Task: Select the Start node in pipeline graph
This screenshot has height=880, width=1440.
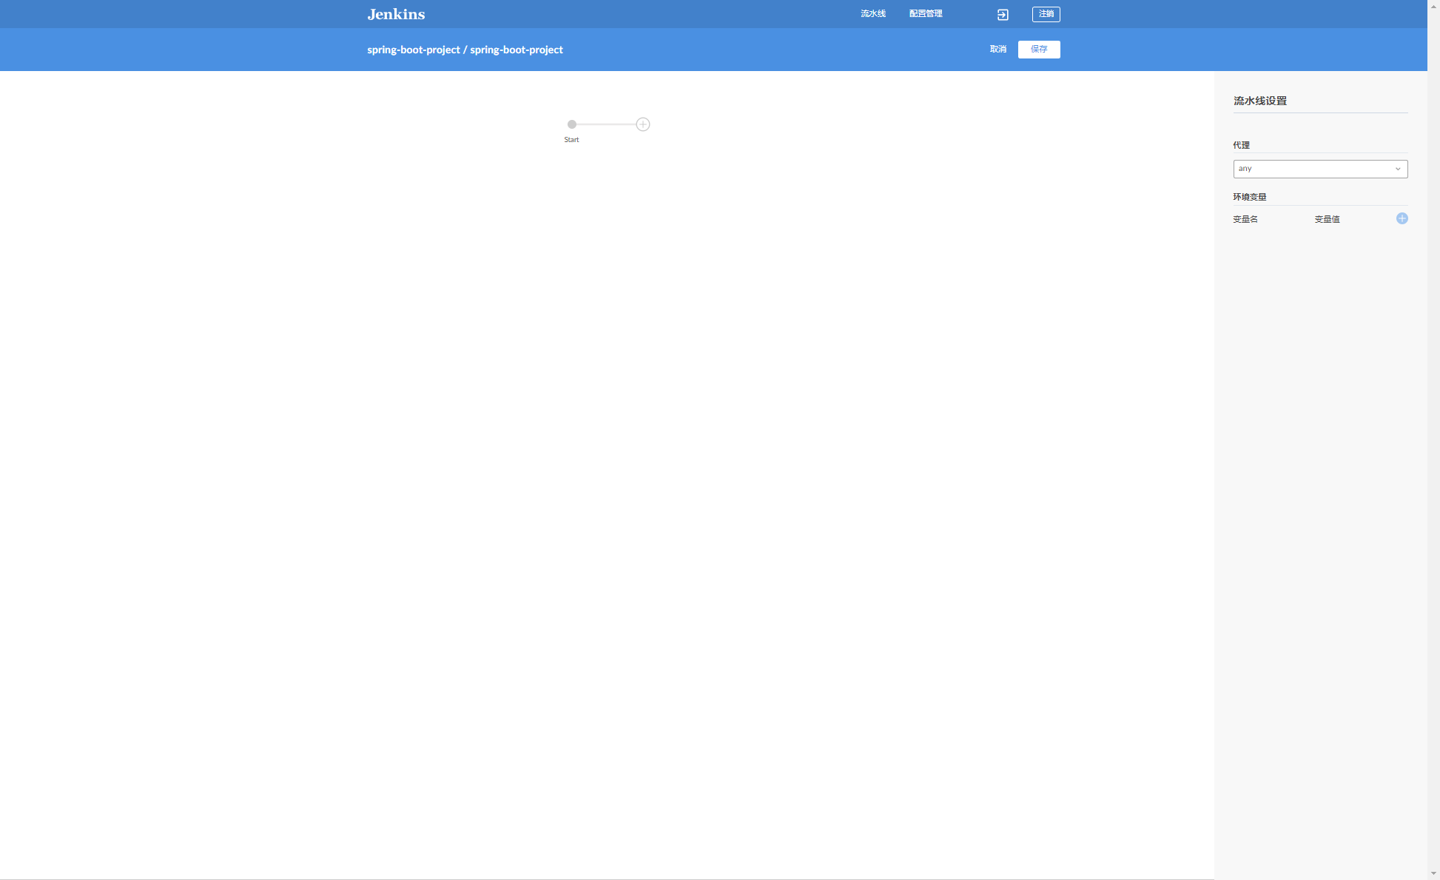Action: coord(572,124)
